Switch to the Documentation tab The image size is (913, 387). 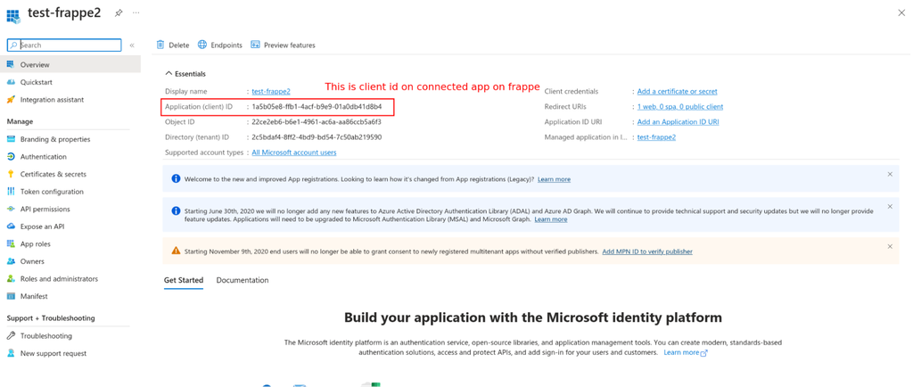tap(243, 281)
